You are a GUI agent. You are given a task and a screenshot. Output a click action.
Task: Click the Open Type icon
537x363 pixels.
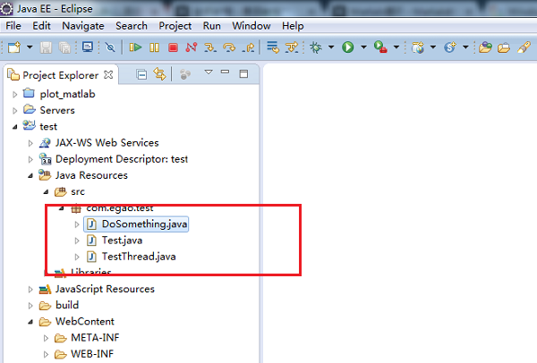click(485, 47)
